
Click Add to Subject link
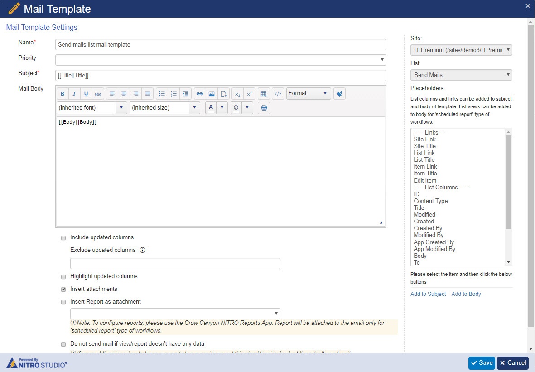pos(428,294)
